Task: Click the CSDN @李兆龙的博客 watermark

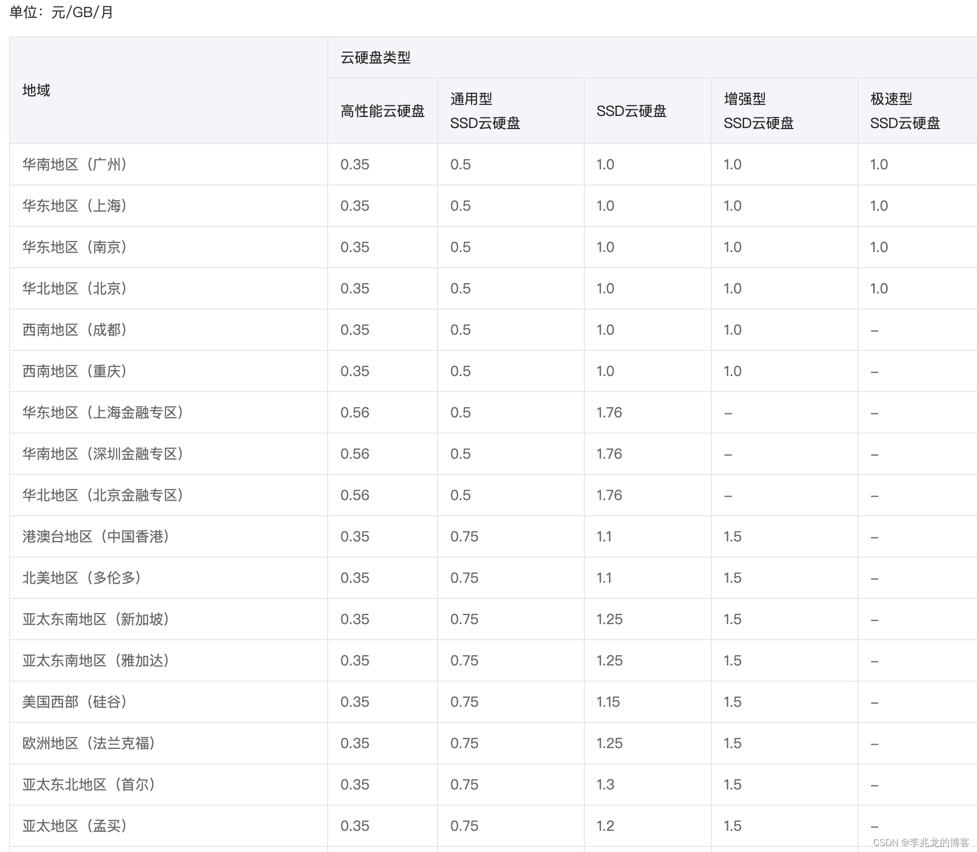Action: 921,842
